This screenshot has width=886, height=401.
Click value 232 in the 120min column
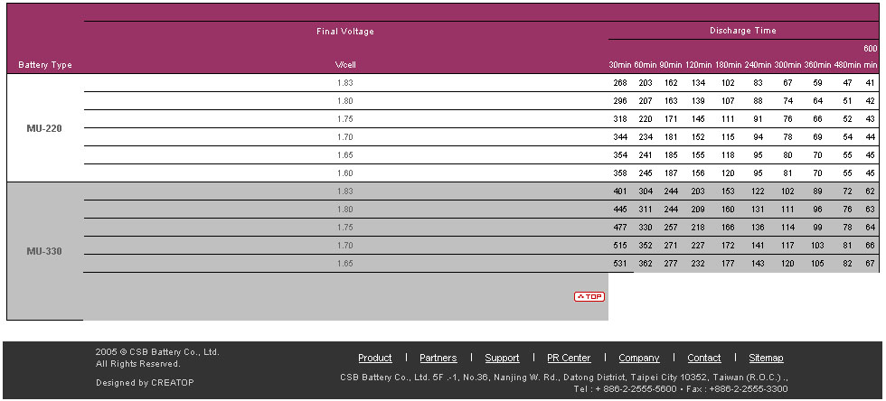coord(698,264)
